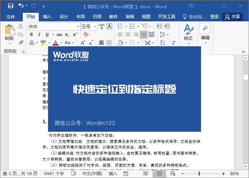The width and height of the screenshot is (249, 178).
Task: Open the 文件 menu
Action: [x=11, y=17]
